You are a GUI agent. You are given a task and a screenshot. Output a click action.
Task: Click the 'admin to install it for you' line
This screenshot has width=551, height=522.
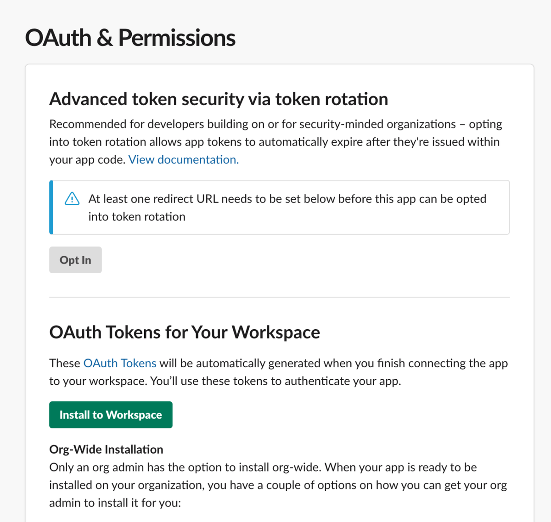[x=115, y=503]
